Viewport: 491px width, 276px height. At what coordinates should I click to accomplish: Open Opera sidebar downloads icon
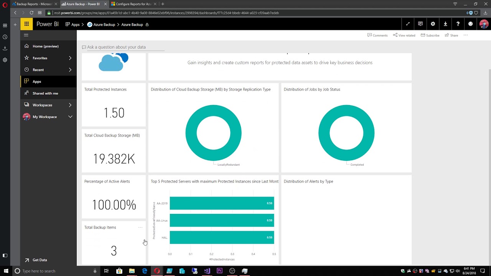(x=5, y=48)
